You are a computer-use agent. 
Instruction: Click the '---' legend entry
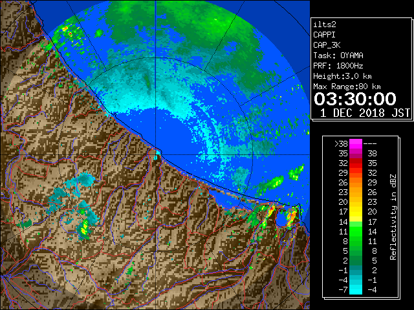click(370, 144)
